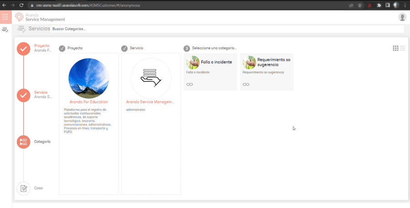The image size is (410, 208).
Task: Select the Requerimiento so sugerencia category card
Action: click(x=266, y=72)
